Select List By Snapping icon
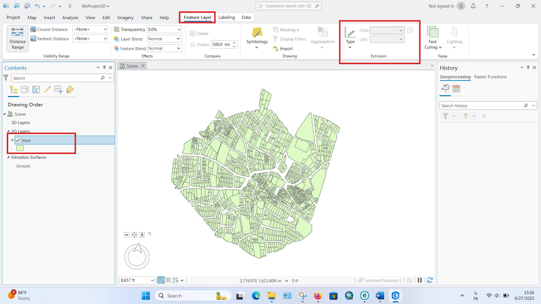The image size is (541, 304). [59, 90]
